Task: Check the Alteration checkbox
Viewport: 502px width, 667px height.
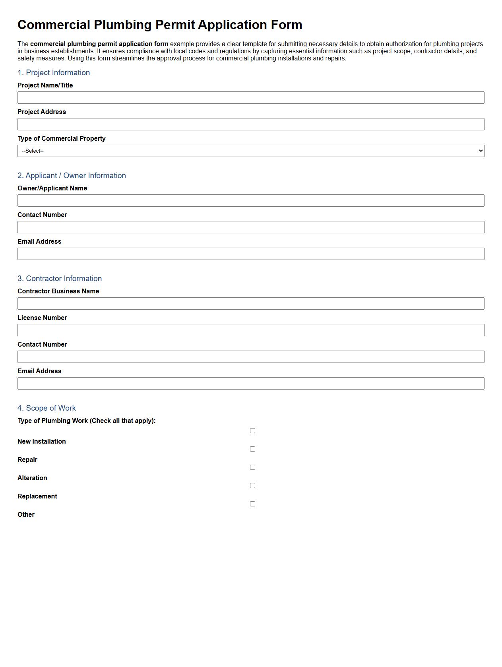Action: [252, 467]
